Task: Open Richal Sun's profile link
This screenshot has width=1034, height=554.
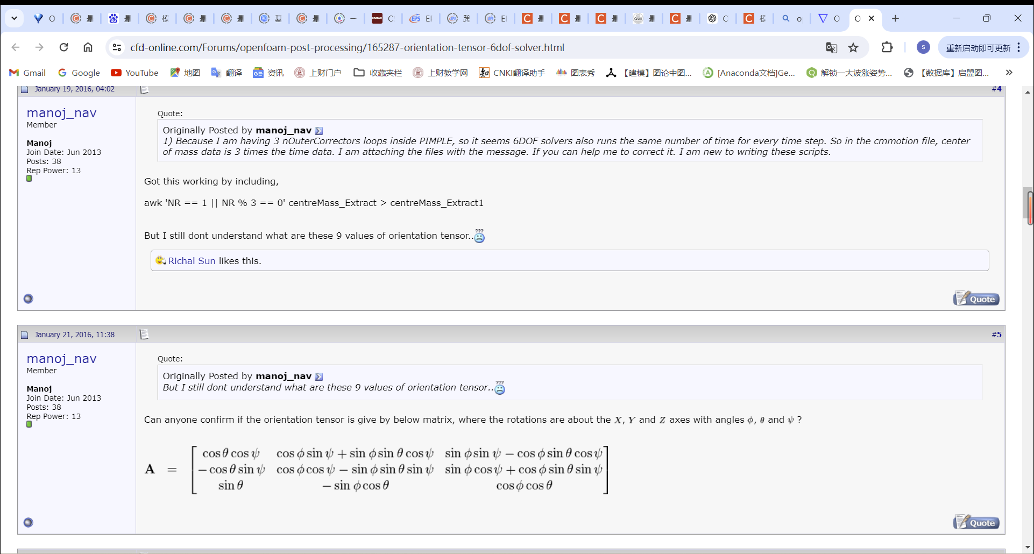Action: tap(192, 261)
